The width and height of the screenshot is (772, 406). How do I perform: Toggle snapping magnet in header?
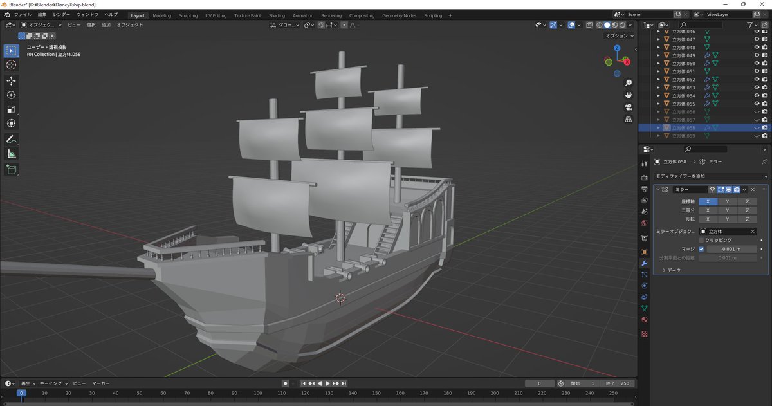click(322, 25)
